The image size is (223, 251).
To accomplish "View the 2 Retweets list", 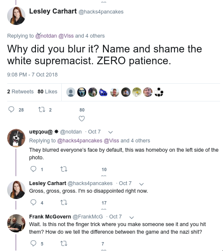I will [20, 92].
